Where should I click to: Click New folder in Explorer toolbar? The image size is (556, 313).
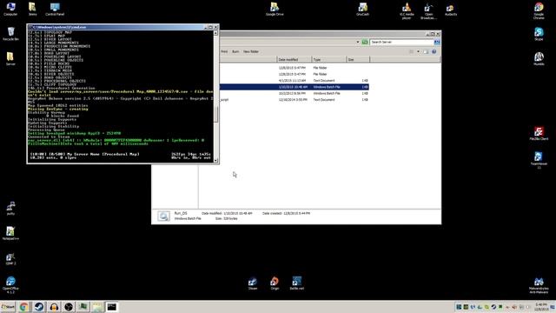coord(251,51)
